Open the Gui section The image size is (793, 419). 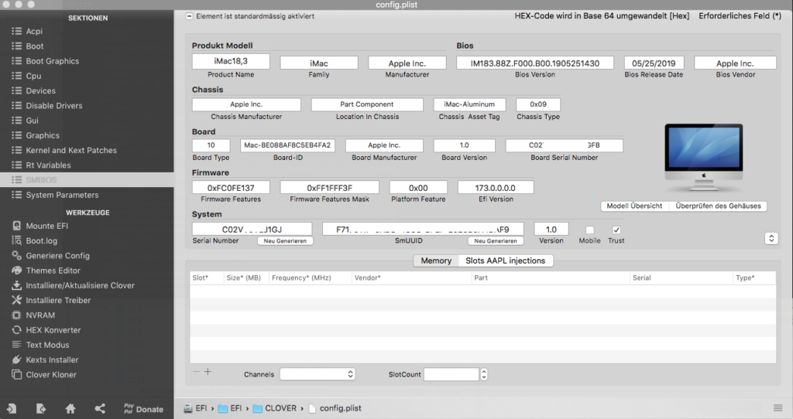pyautogui.click(x=87, y=121)
